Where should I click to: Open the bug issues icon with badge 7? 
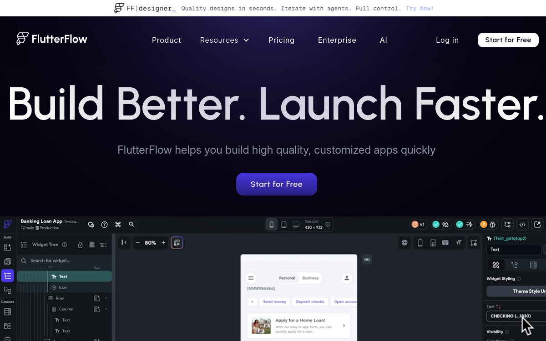click(x=488, y=224)
